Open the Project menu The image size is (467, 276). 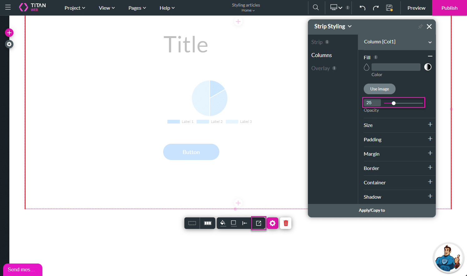click(75, 8)
